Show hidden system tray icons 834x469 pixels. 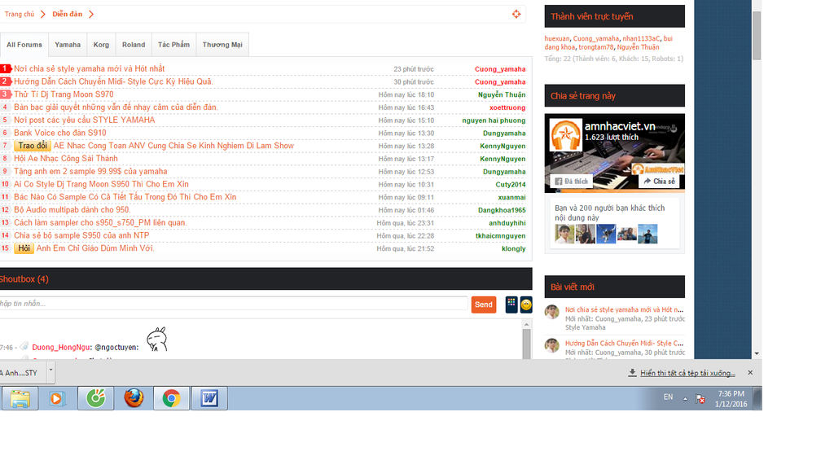click(x=686, y=397)
